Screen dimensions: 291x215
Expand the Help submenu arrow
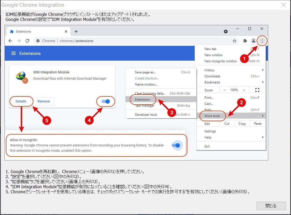click(x=263, y=137)
